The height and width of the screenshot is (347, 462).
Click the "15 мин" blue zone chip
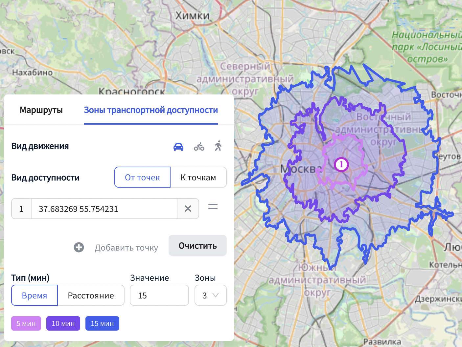pos(102,324)
